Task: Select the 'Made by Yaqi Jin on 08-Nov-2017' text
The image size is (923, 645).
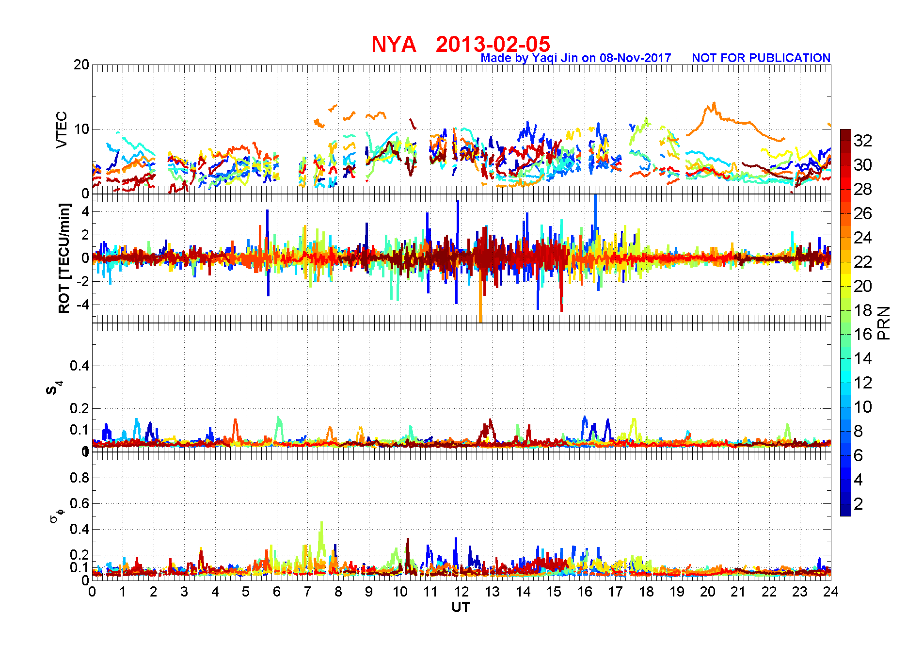Action: pyautogui.click(x=575, y=58)
